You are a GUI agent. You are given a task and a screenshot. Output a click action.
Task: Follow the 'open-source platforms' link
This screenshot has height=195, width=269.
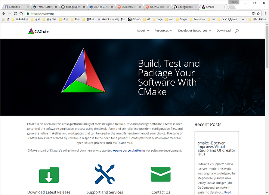click(x=129, y=150)
